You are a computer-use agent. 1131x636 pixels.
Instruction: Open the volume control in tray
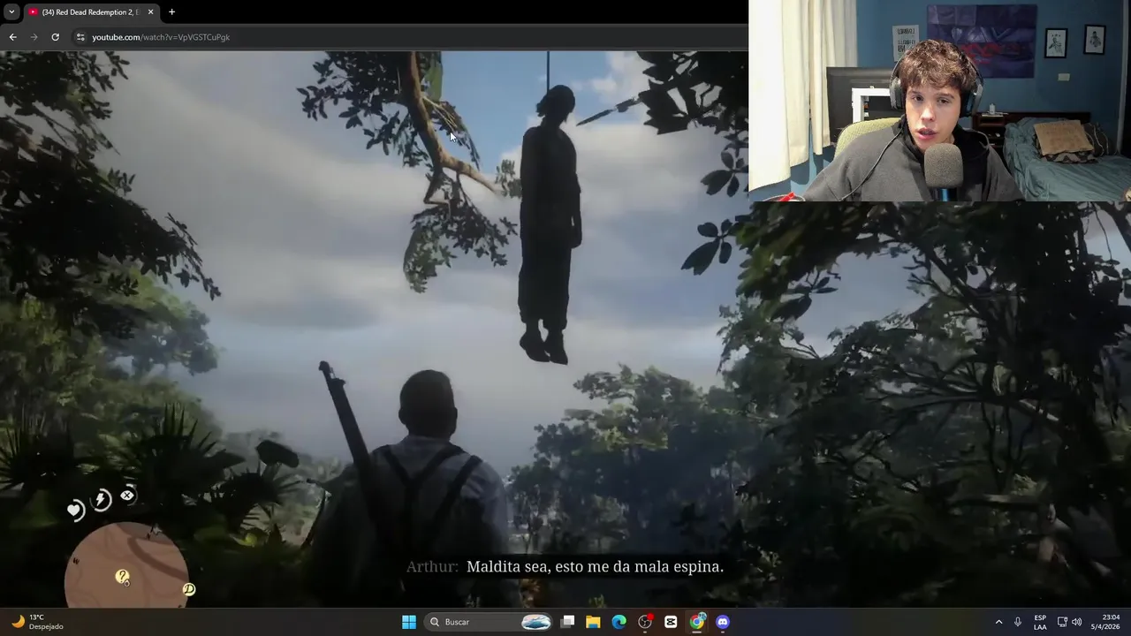click(1076, 622)
